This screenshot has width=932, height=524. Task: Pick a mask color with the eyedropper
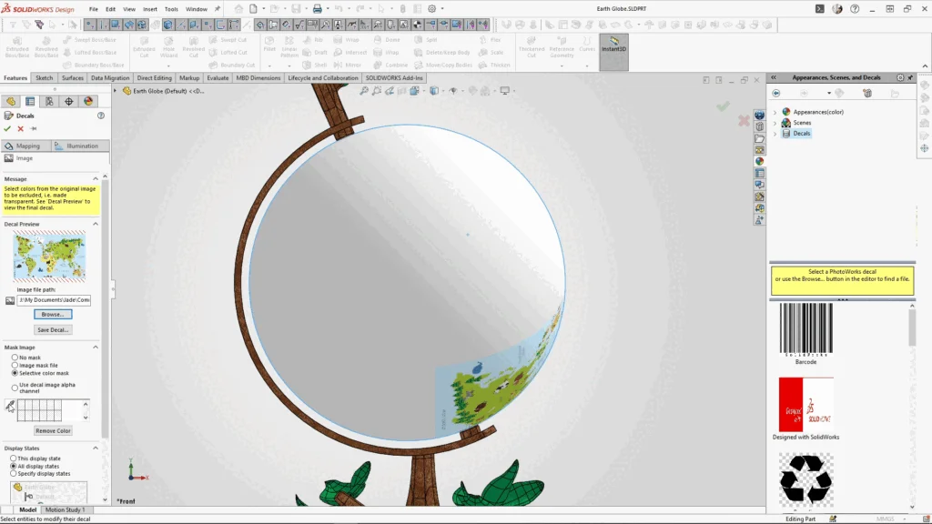10,407
